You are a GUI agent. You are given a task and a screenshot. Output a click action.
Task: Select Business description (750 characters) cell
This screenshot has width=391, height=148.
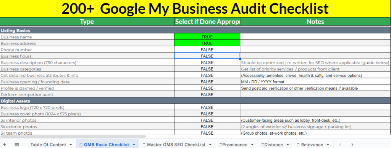(87, 62)
